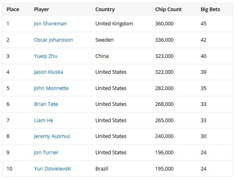Screen dimensions: 237x180
Task: Open Yueqi Zhu's player page
Action: tap(46, 56)
